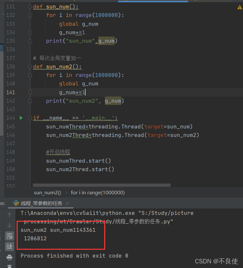Collapse the for loop at line 132

30,15
